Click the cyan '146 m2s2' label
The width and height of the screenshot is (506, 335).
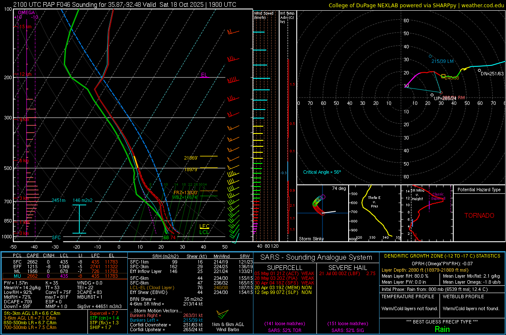[x=83, y=200]
